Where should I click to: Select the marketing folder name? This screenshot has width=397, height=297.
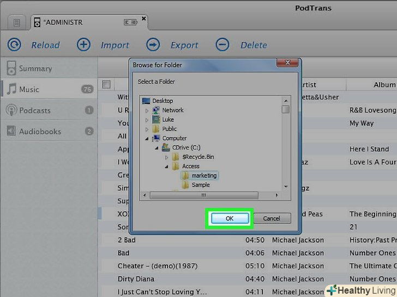(204, 175)
